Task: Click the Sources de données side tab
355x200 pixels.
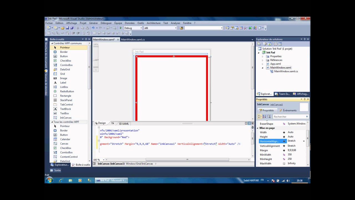Action: [x=46, y=83]
